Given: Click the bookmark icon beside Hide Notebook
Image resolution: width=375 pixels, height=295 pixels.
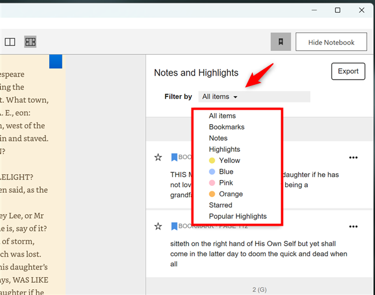Looking at the screenshot, I should click(280, 42).
